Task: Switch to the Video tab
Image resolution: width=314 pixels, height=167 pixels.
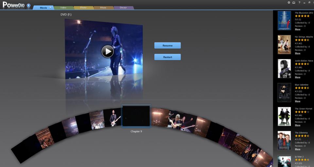Action: [x=63, y=8]
